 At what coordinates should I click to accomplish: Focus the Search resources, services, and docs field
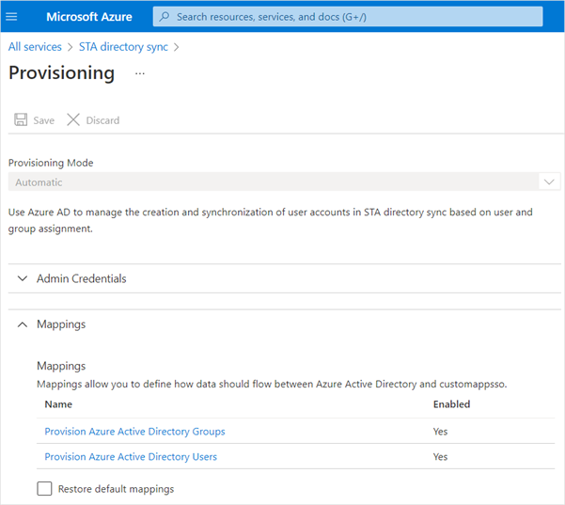[x=348, y=17]
